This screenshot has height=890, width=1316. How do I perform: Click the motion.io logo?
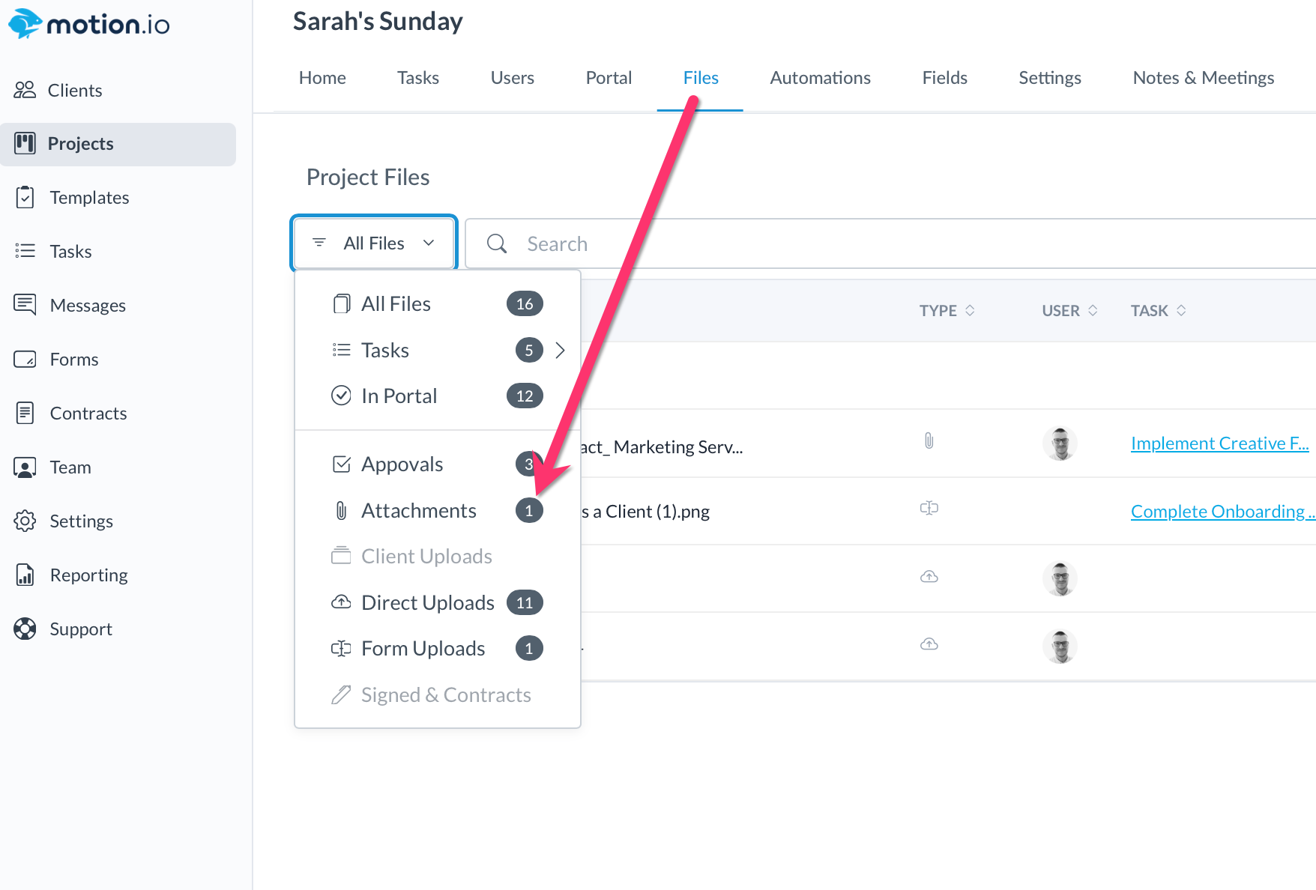click(x=89, y=24)
